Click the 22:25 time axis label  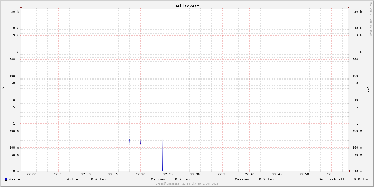(x=168, y=174)
